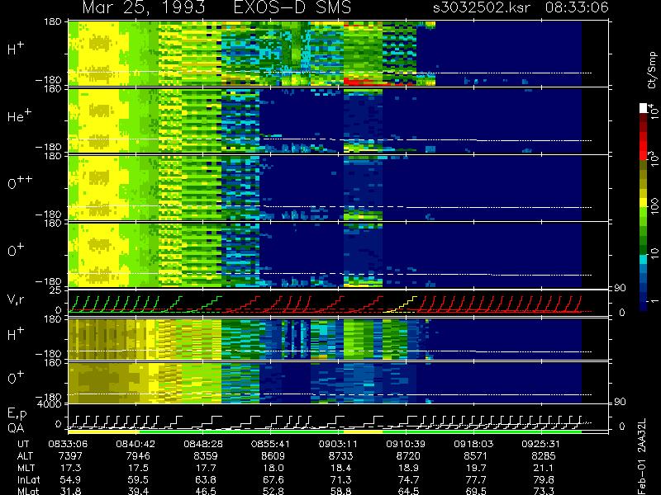The width and height of the screenshot is (661, 495).
Task: Click InLat value '79.8'
Action: (x=544, y=479)
